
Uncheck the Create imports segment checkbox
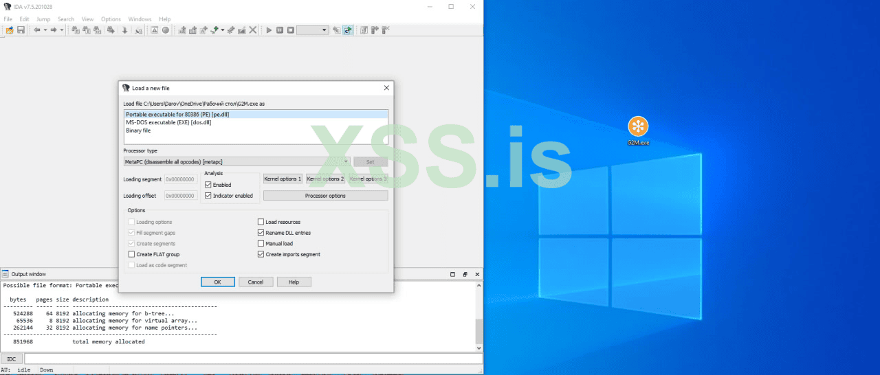pyautogui.click(x=261, y=254)
